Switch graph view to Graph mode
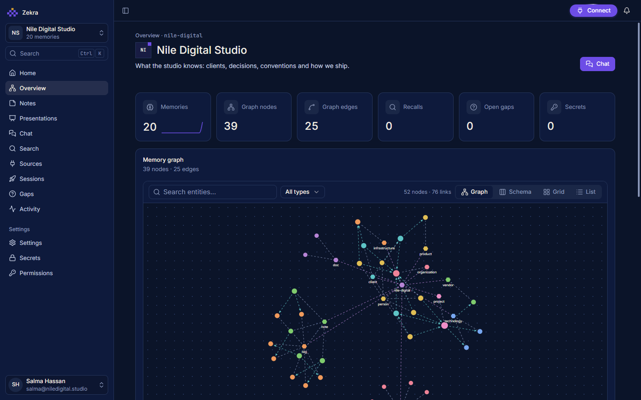The width and height of the screenshot is (641, 400). [475, 192]
